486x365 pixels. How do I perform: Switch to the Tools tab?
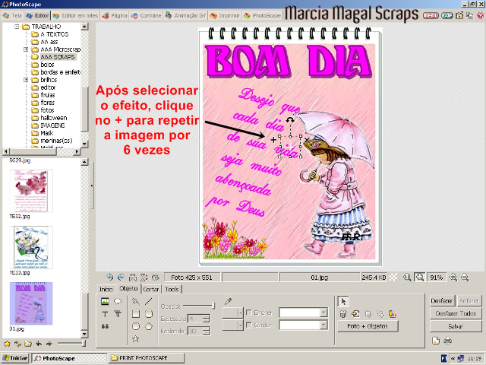tap(172, 289)
